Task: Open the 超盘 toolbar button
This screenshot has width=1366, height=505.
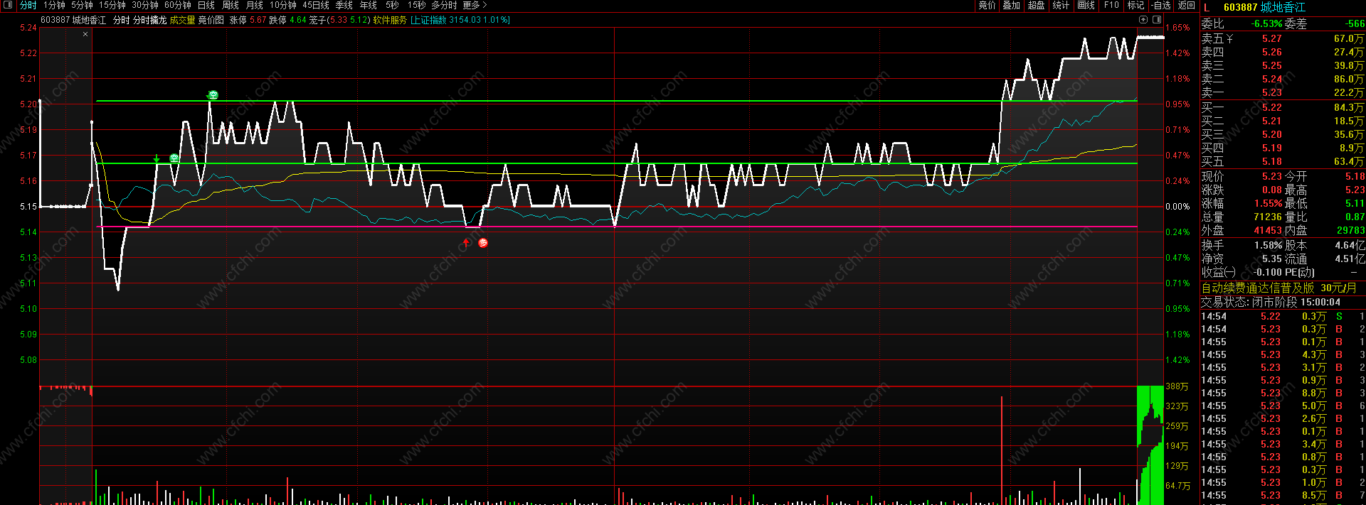Action: (x=1036, y=5)
